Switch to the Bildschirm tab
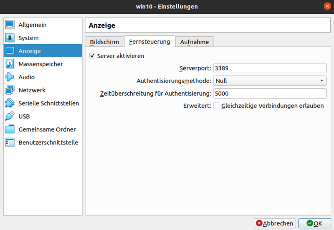 [x=104, y=42]
